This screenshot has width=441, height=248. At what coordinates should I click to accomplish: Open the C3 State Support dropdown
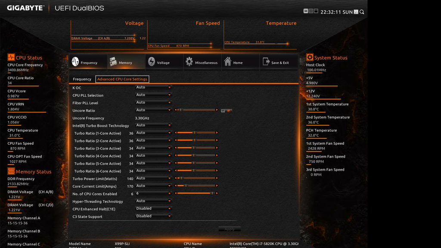153,216
